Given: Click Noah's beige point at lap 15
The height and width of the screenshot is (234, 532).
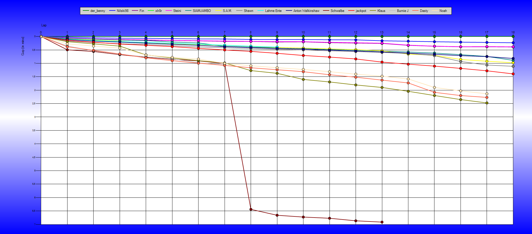Looking at the screenshot, I should [434, 88].
